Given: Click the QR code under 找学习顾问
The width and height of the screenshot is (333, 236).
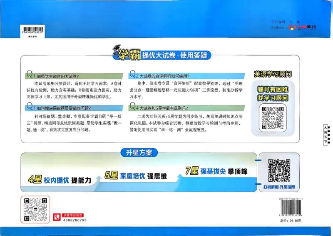Looking at the screenshot, I should coord(273,118).
